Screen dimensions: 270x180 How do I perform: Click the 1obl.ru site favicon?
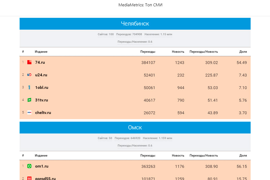[29, 87]
